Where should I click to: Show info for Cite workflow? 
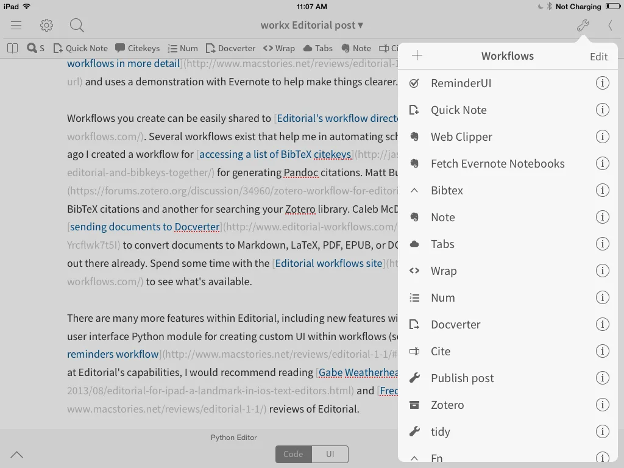(603, 350)
